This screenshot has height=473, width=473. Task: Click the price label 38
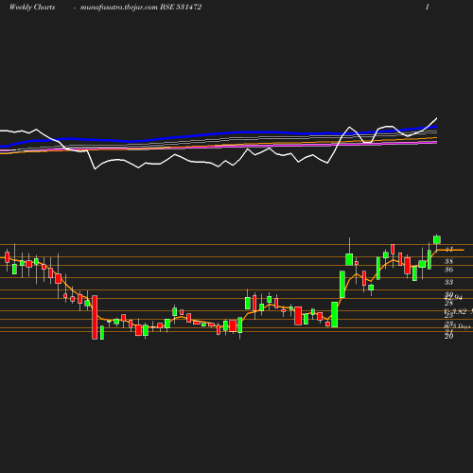click(x=449, y=261)
